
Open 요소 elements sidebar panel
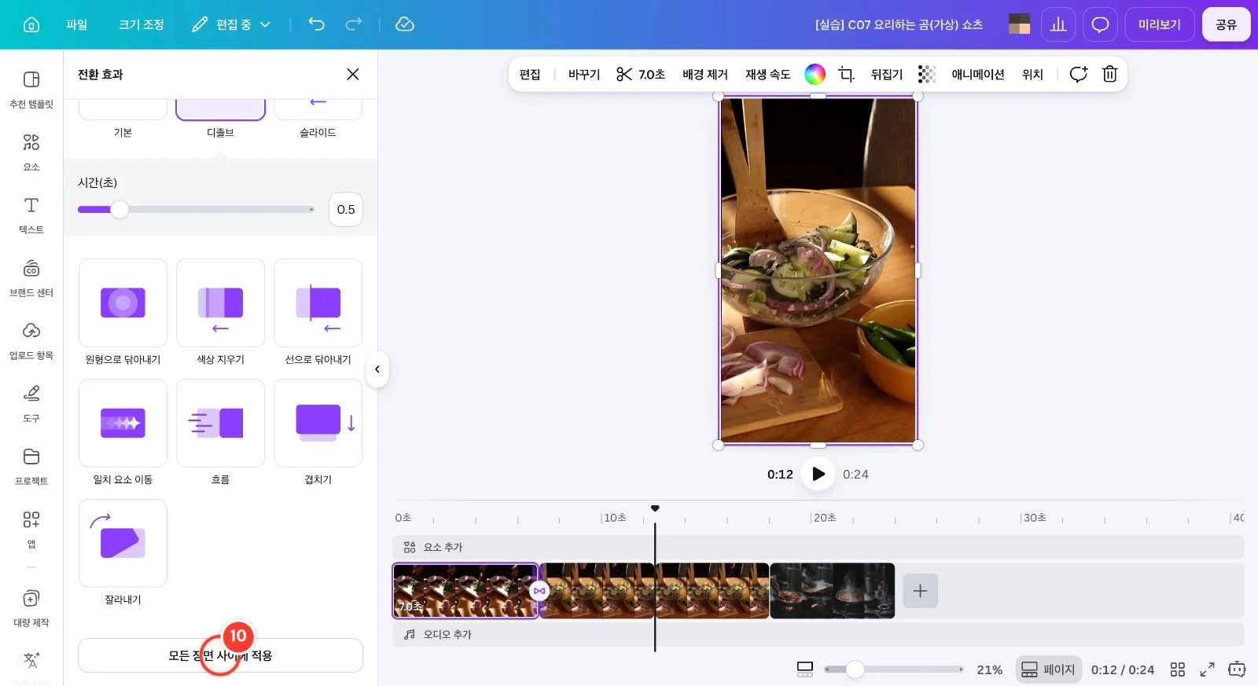point(31,152)
